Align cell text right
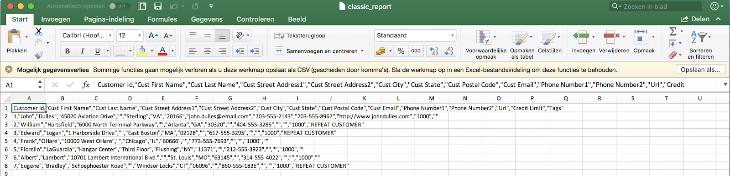Viewport: 730px width, 176px height. pyautogui.click(x=222, y=51)
